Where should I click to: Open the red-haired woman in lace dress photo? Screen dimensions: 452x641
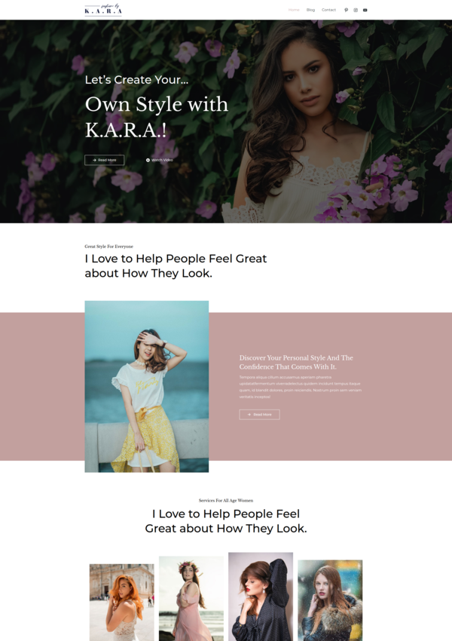pyautogui.click(x=122, y=603)
